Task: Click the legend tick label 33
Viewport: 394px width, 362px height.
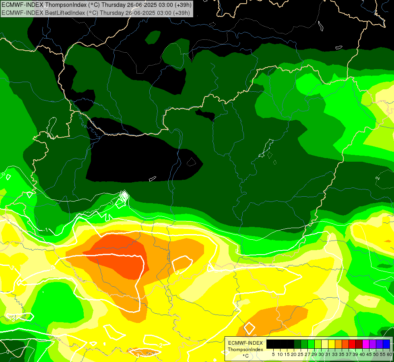Action: (335, 354)
